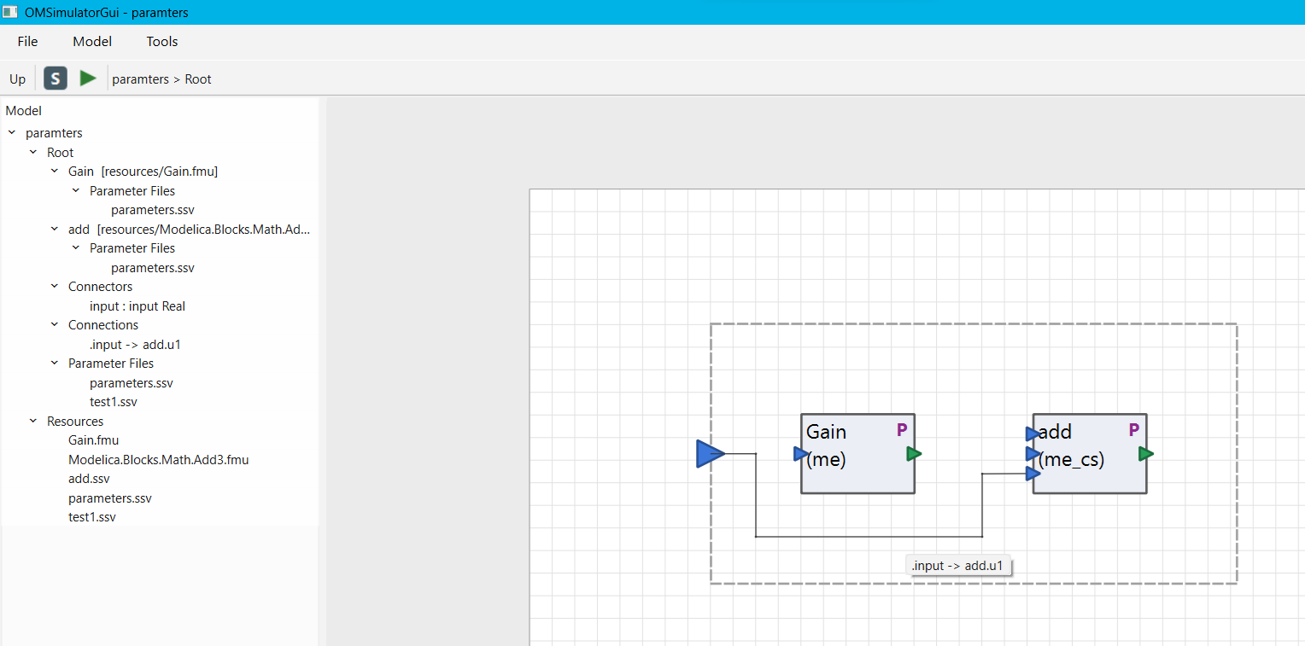Click the green output port of Gain
This screenshot has width=1305, height=646.
[x=914, y=454]
